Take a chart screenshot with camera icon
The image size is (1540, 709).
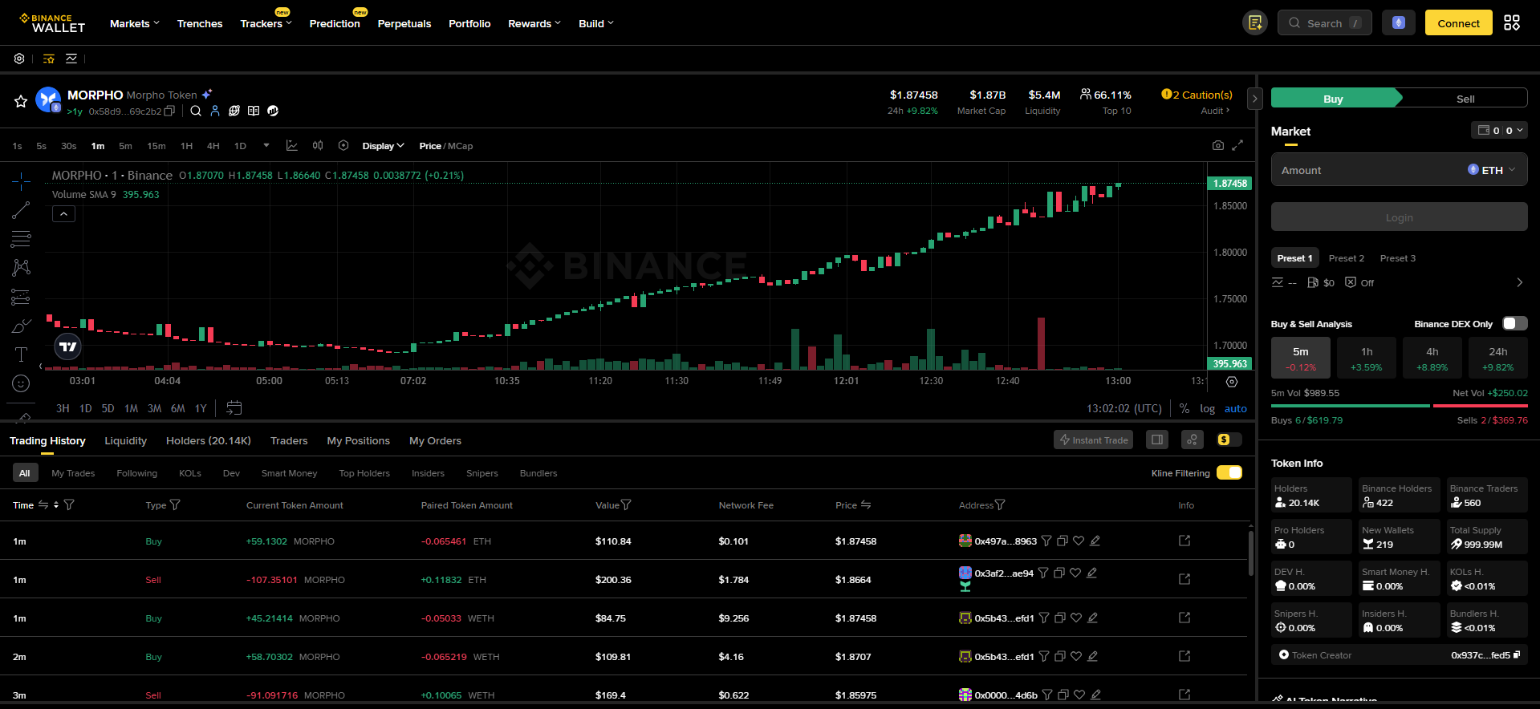tap(1218, 145)
